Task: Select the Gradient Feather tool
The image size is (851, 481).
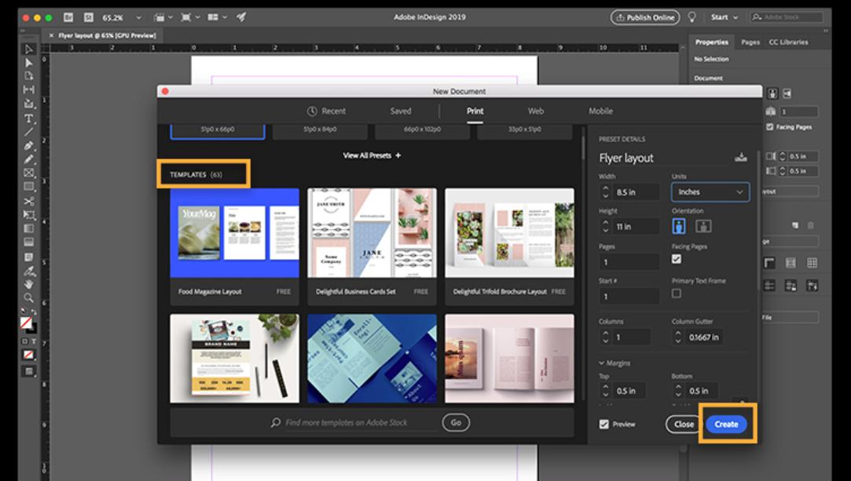Action: point(29,242)
